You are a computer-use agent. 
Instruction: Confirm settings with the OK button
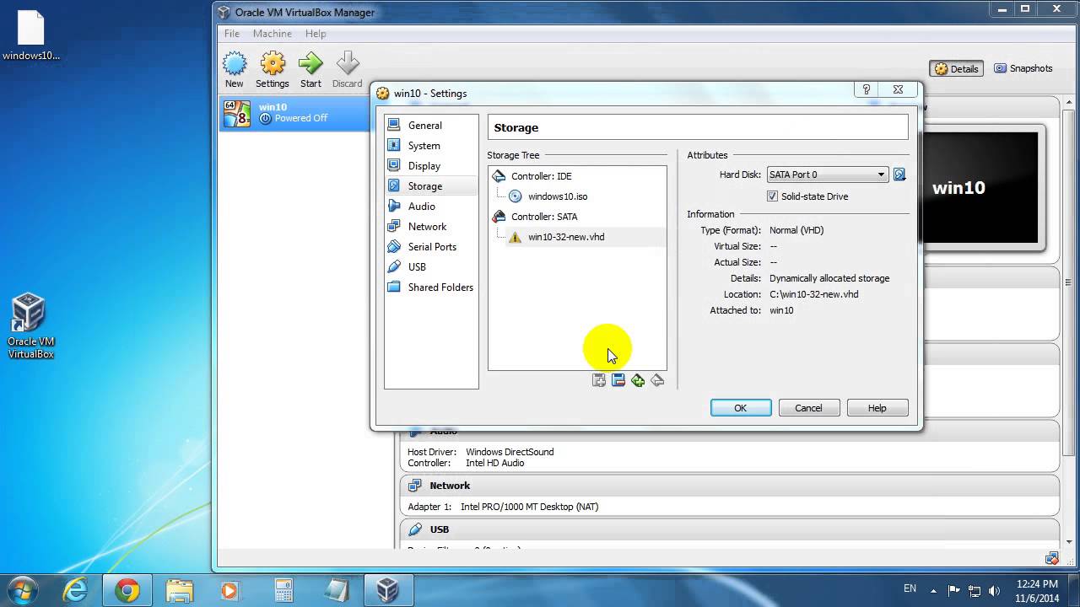click(x=741, y=408)
